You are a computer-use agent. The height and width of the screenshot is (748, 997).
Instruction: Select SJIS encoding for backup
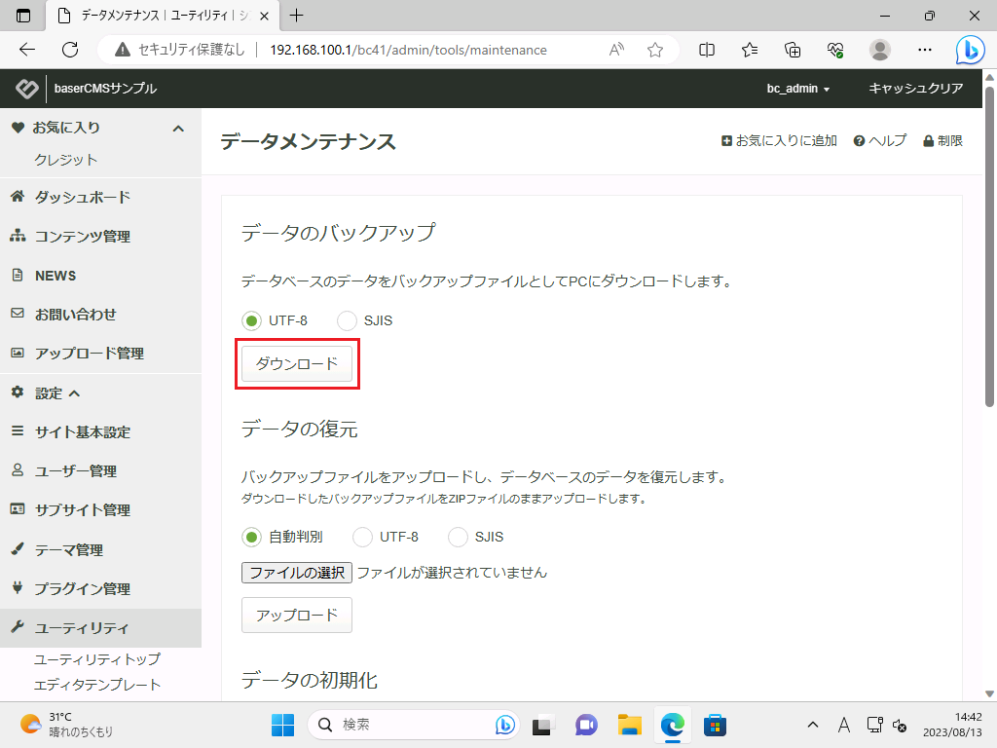[347, 320]
